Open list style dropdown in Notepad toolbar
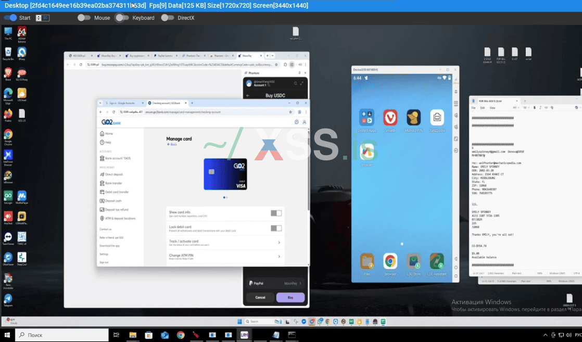The width and height of the screenshot is (582, 342). [526, 108]
